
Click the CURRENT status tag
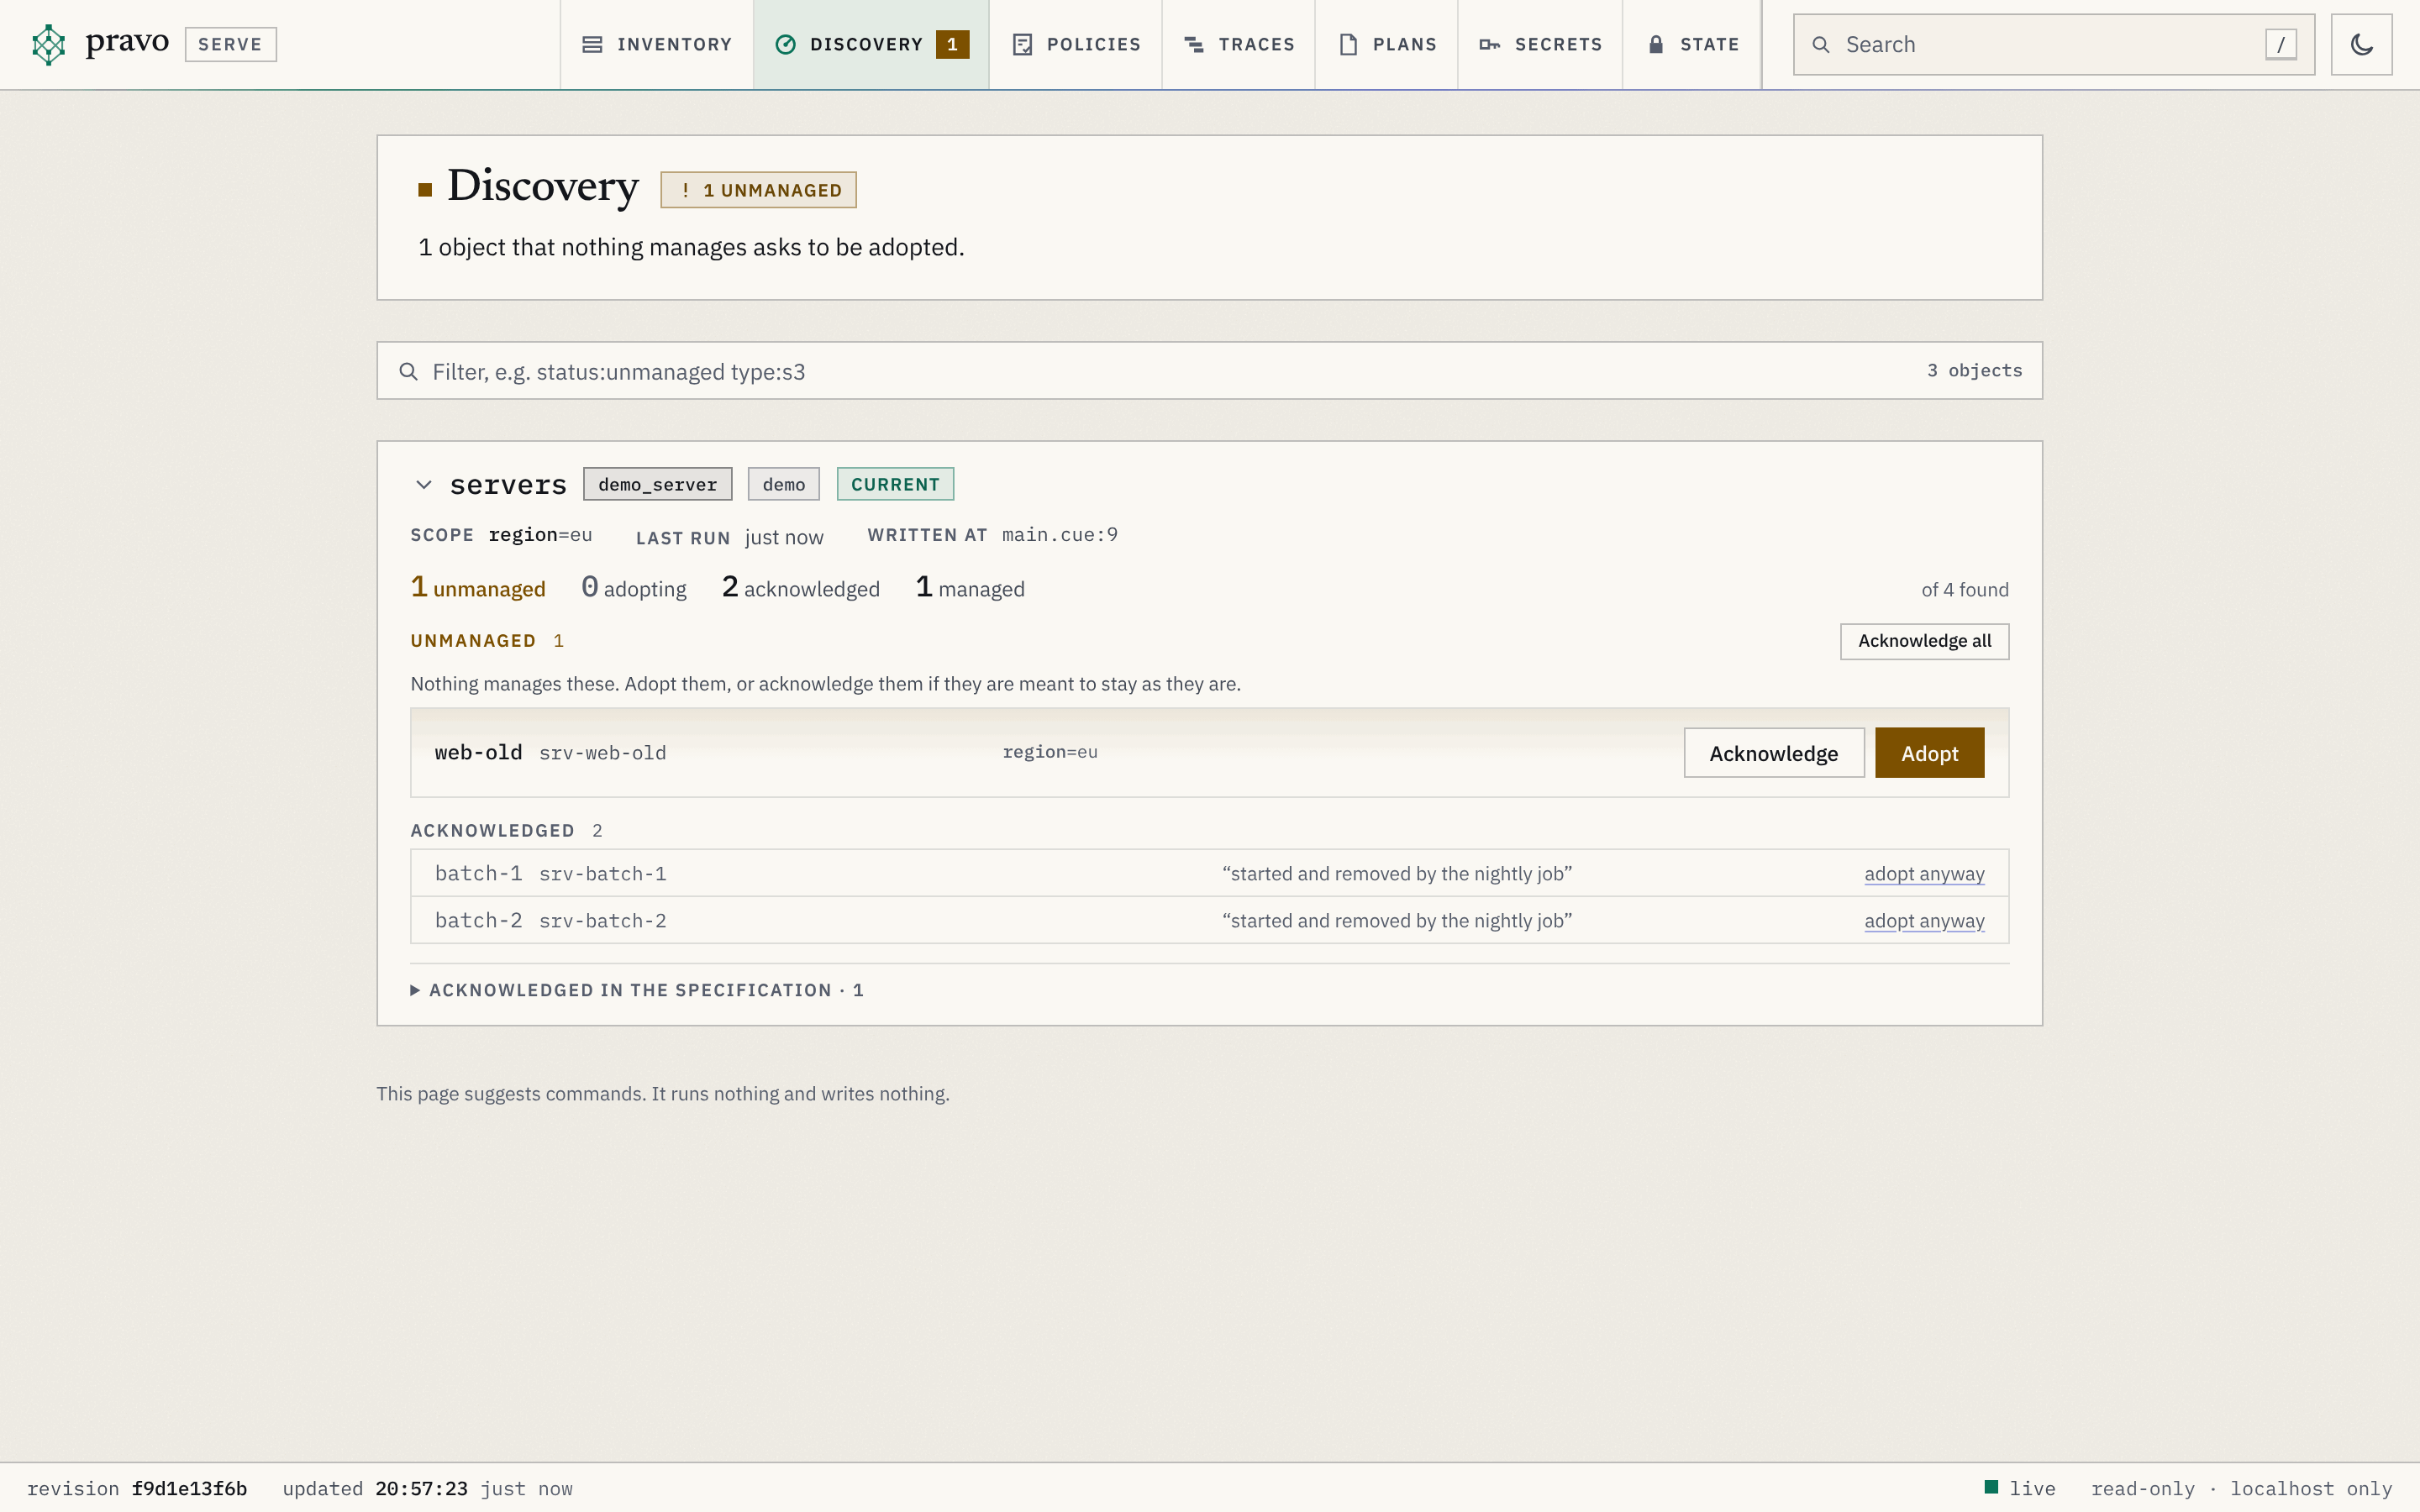[x=895, y=484]
